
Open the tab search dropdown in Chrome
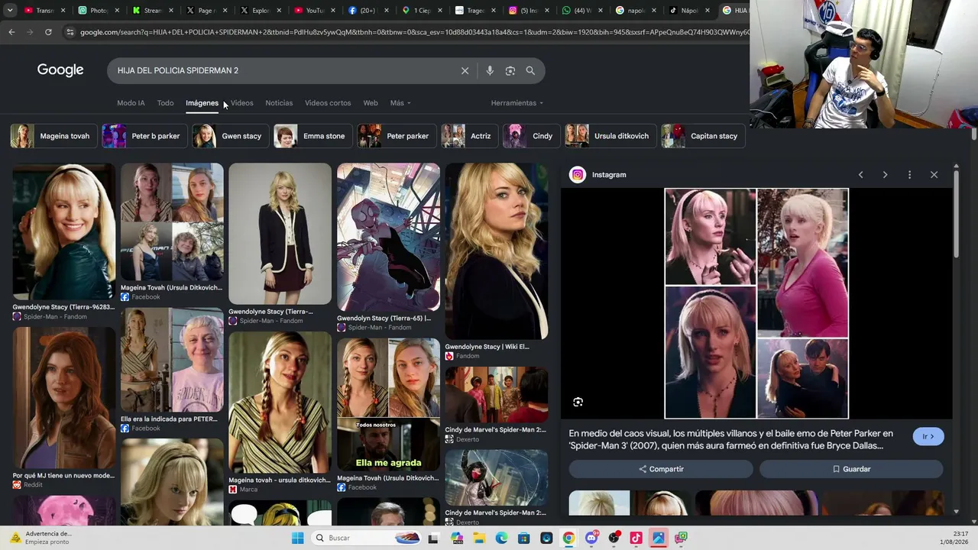pos(10,11)
